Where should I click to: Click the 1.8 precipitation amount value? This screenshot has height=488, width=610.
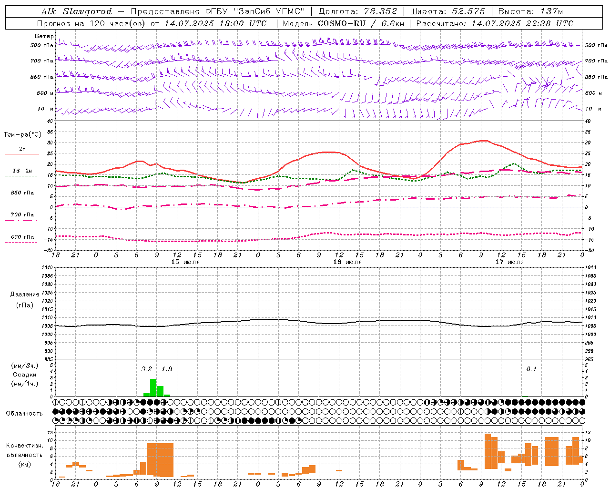pyautogui.click(x=167, y=369)
